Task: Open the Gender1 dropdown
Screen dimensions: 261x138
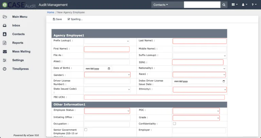Action: (107, 75)
